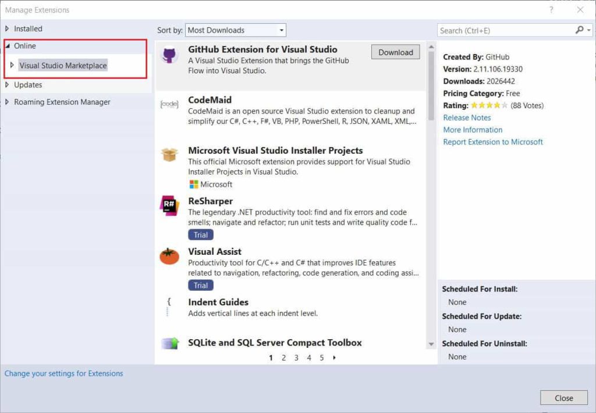Screen dimensions: 596x413
Task: Select SQLite and SQL Server Compact Toolbox
Action: tap(275, 343)
